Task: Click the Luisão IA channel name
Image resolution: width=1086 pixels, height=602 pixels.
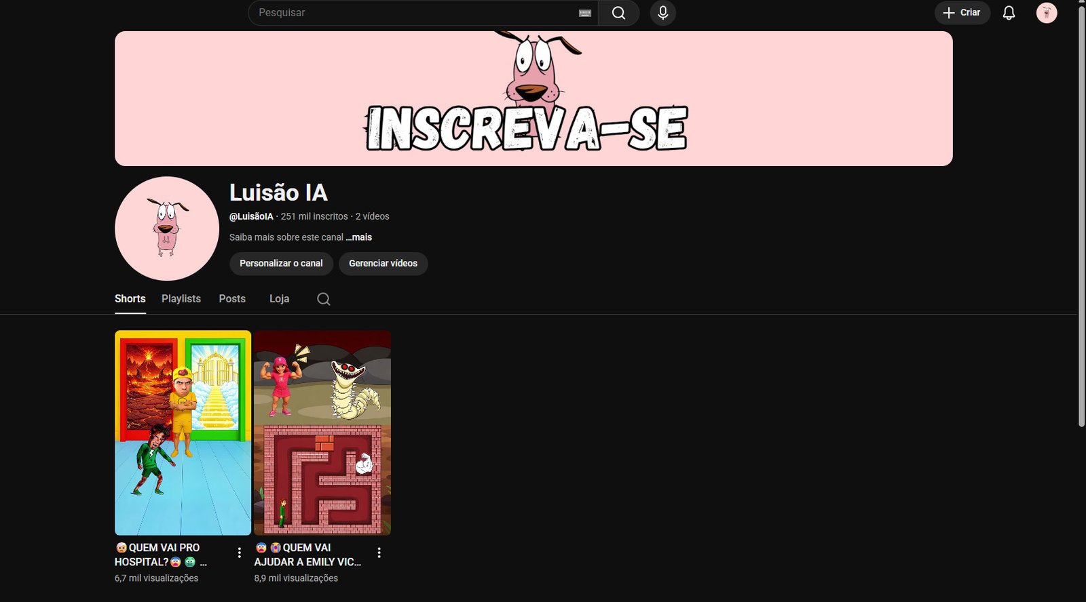Action: [x=278, y=193]
